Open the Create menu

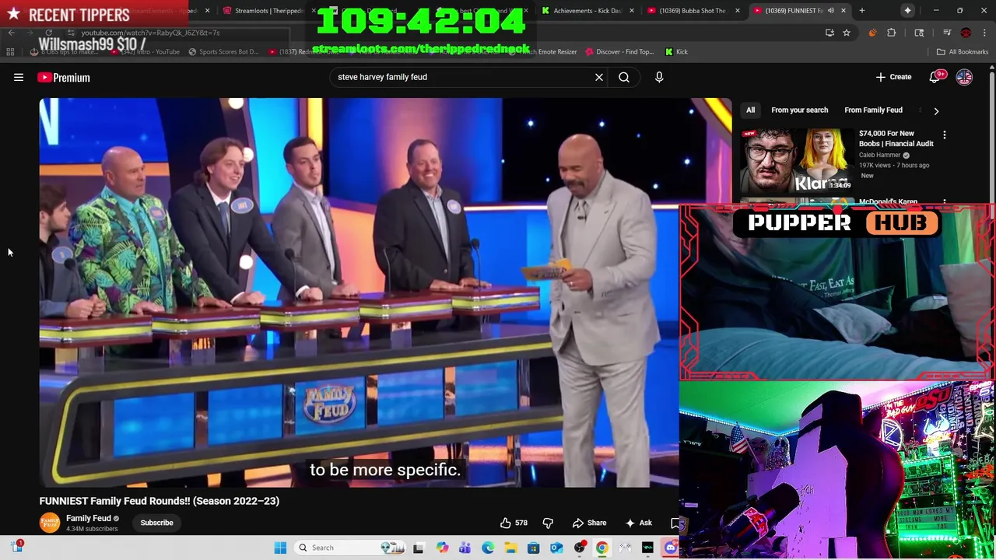click(893, 77)
